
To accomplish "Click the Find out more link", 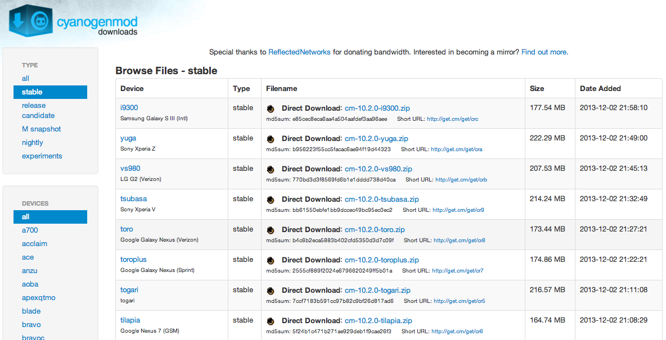I will [544, 52].
